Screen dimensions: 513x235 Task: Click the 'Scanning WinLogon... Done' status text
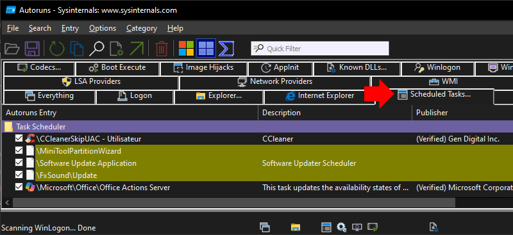49,228
